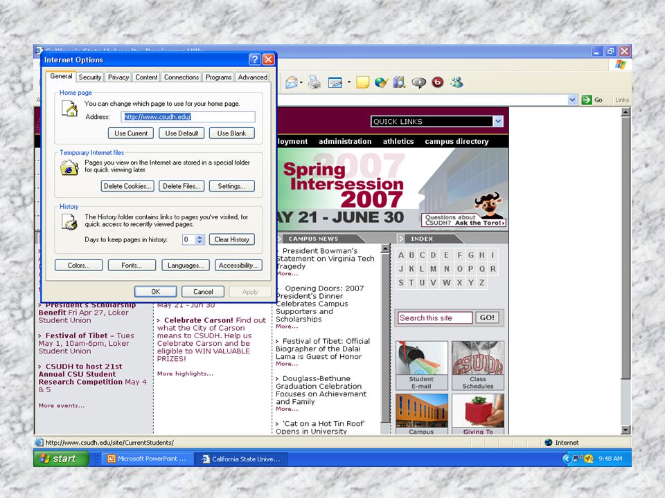Viewport: 665px width, 498px height.
Task: Click the GO! search button
Action: (487, 317)
